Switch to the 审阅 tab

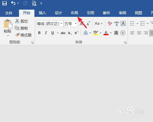pos(123,13)
